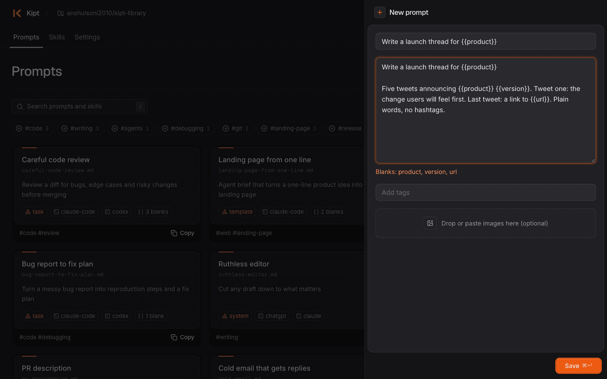
Task: Click the task icon on Careful code review card
Action: [28, 212]
